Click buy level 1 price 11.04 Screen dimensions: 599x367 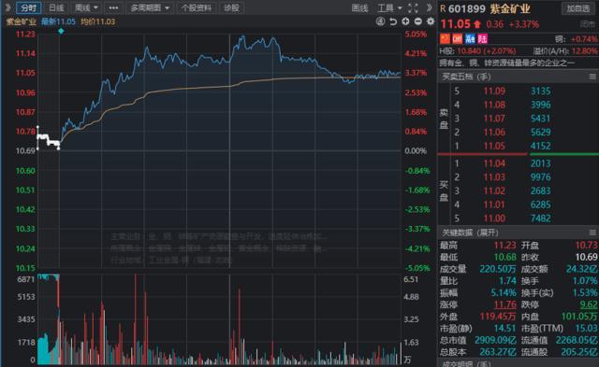(494, 163)
